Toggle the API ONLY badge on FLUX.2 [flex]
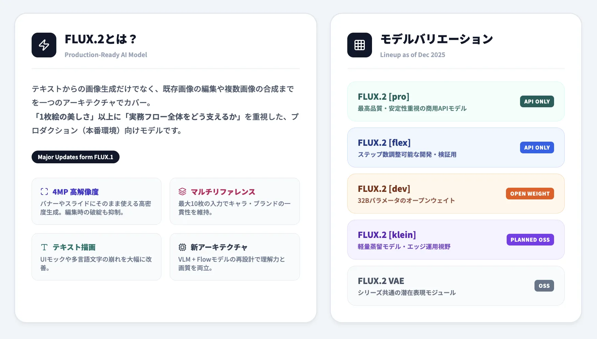597x339 pixels. (537, 147)
